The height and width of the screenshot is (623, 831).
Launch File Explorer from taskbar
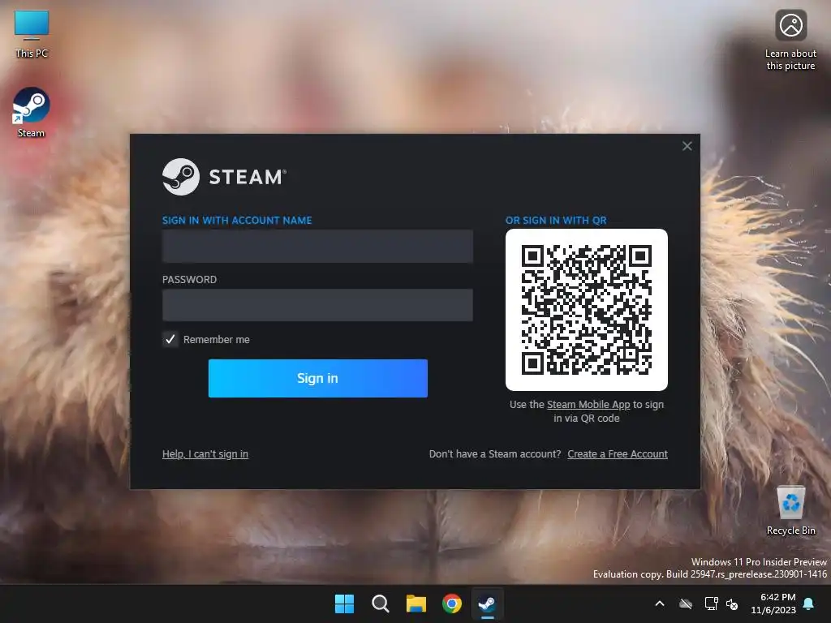click(x=416, y=604)
